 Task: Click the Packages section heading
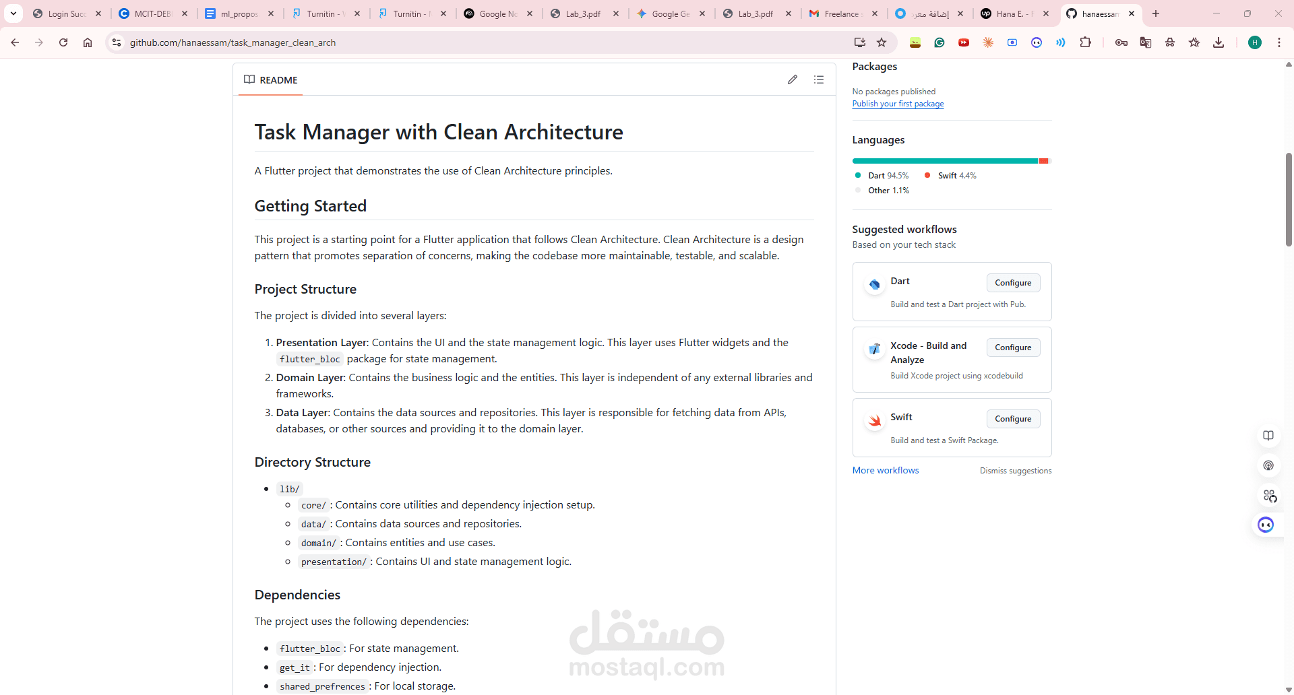pos(875,67)
